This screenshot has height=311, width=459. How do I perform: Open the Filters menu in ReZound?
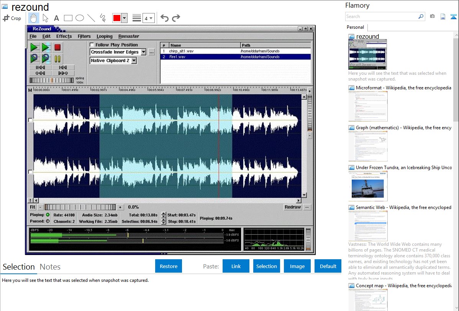pyautogui.click(x=84, y=36)
